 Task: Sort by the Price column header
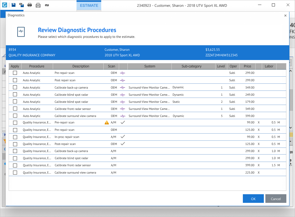[247, 66]
